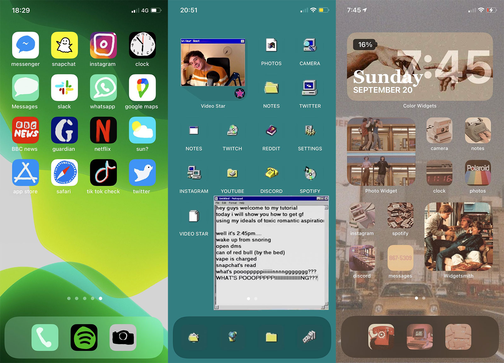Open the folder NOTES icon beside TWITTER
This screenshot has width=504, height=363.
[x=271, y=88]
